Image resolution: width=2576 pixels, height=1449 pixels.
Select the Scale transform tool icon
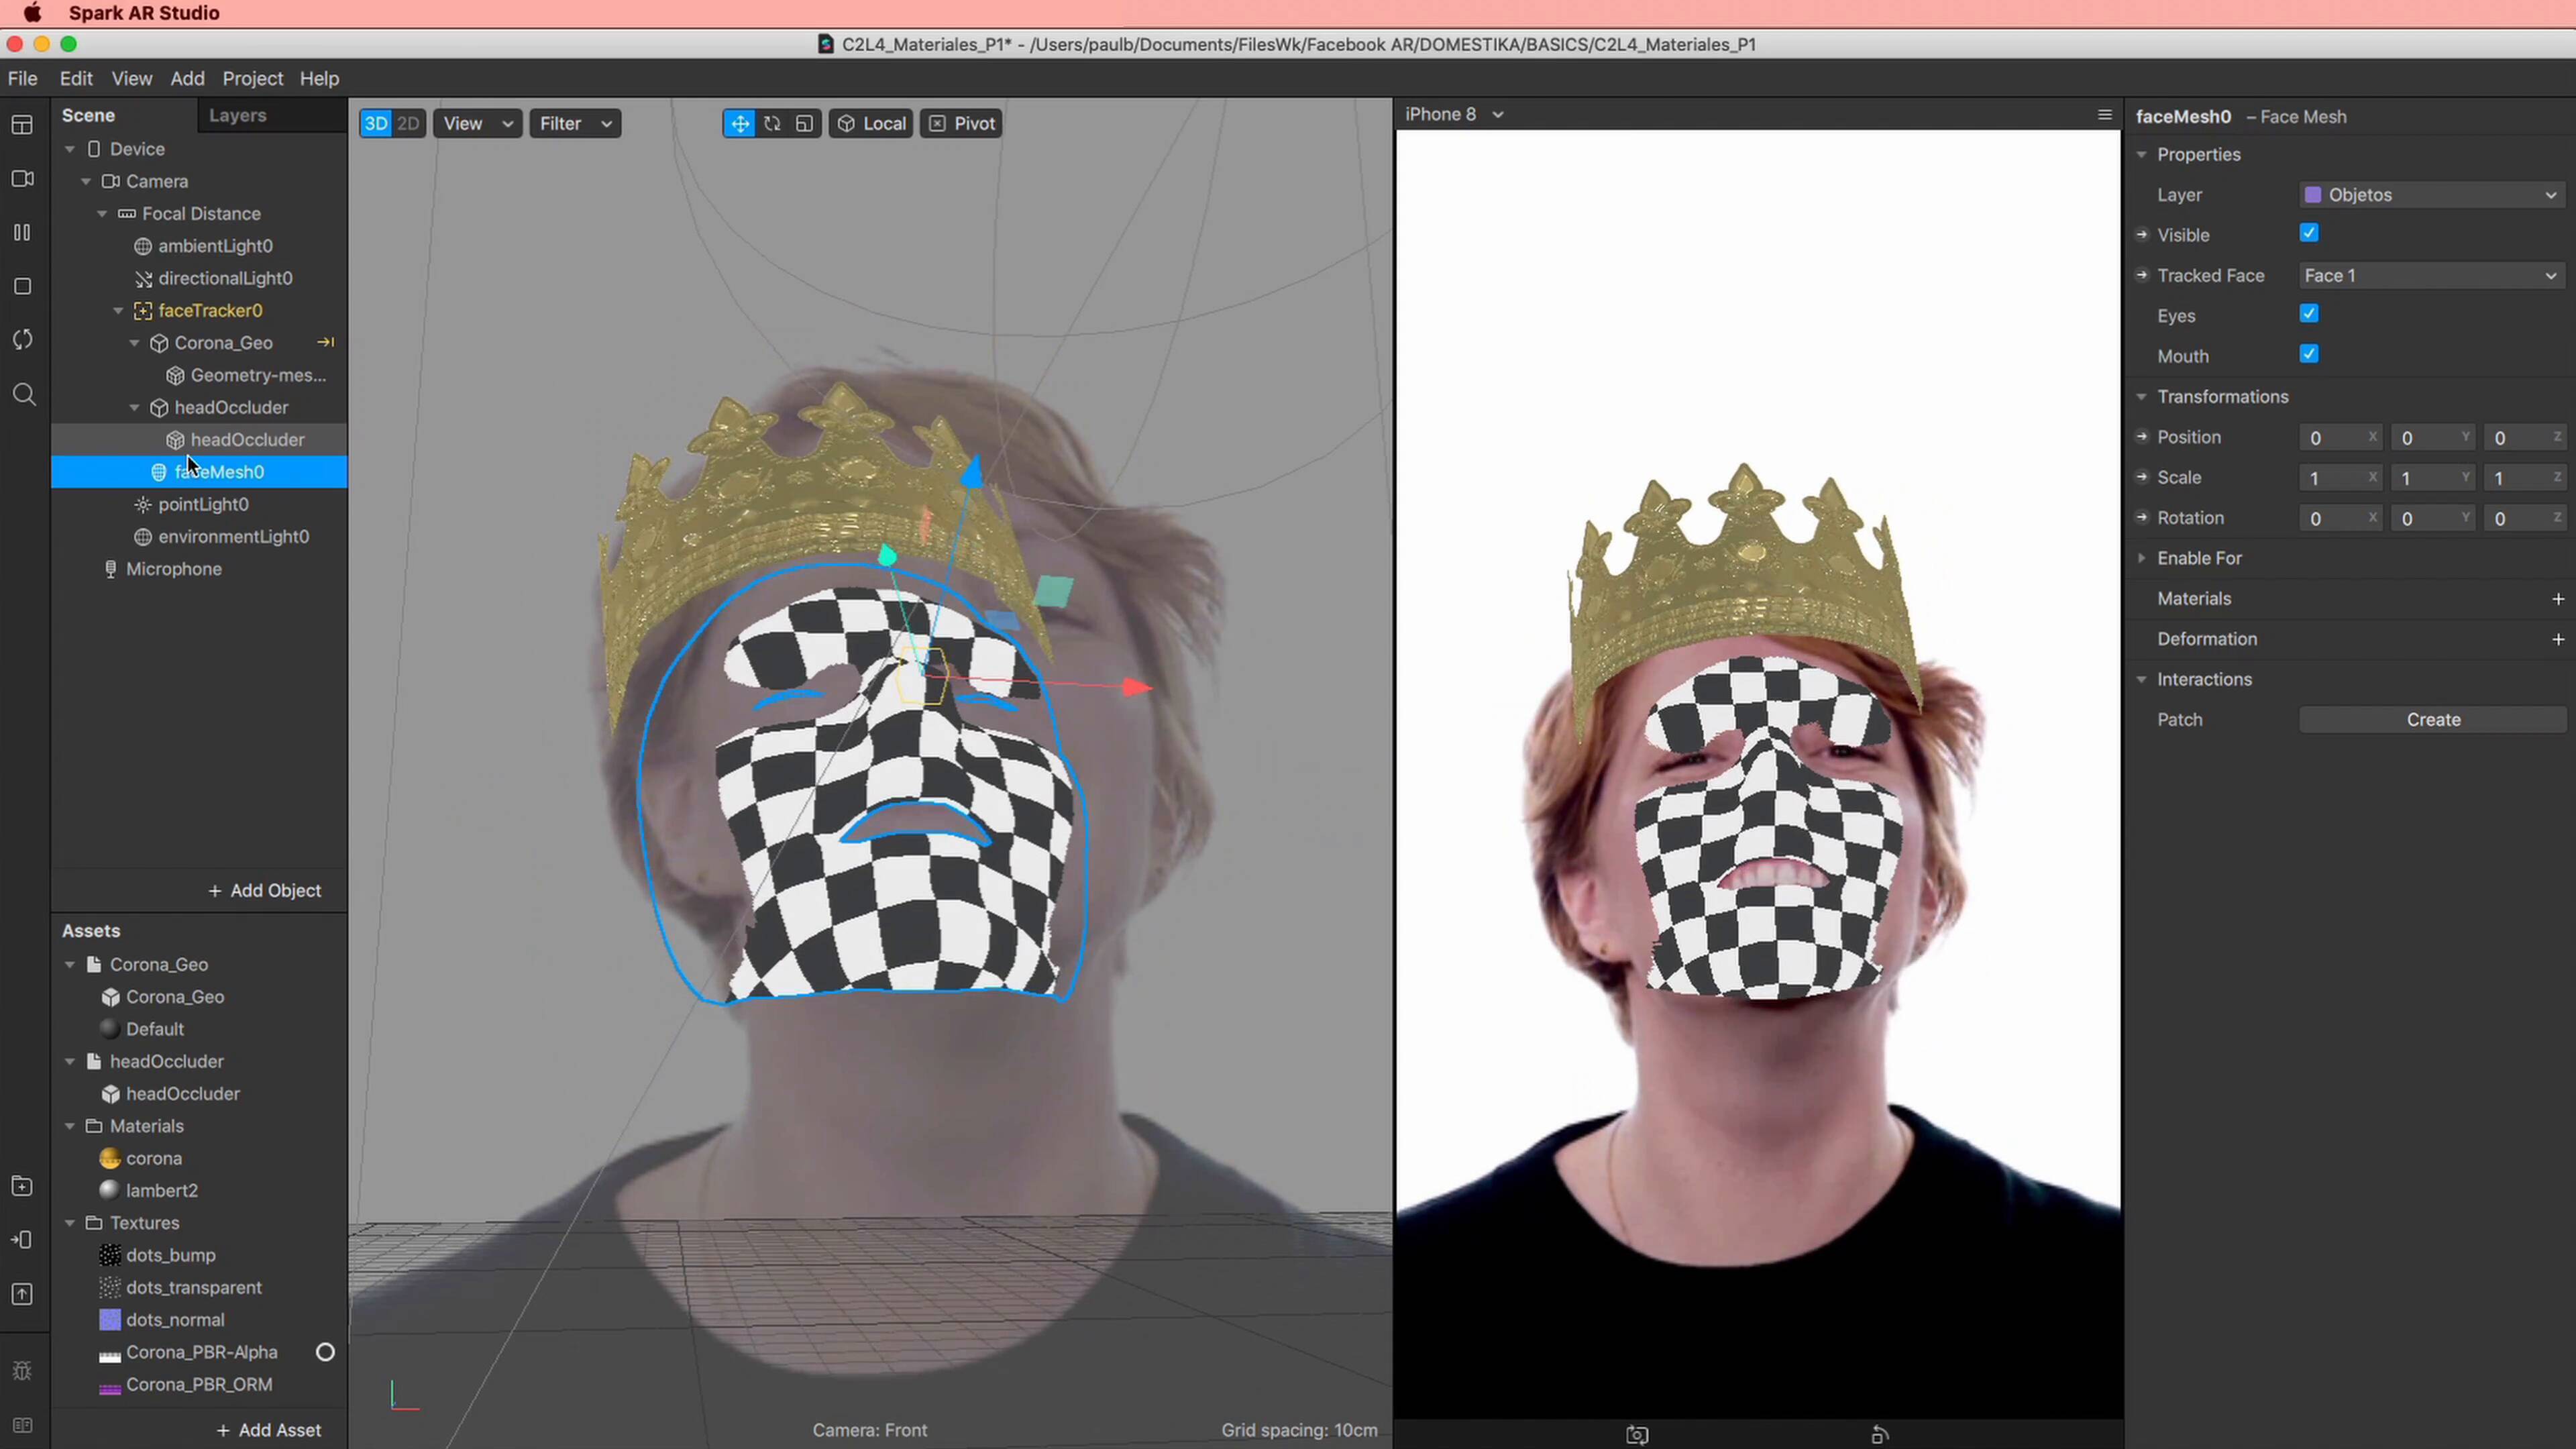pos(804,123)
